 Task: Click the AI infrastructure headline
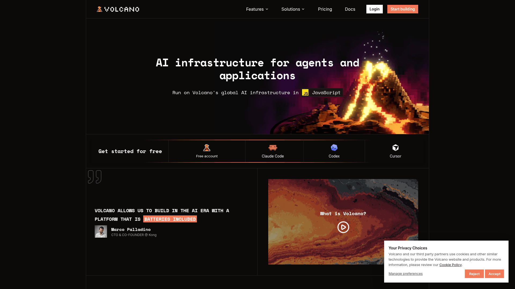click(x=257, y=69)
